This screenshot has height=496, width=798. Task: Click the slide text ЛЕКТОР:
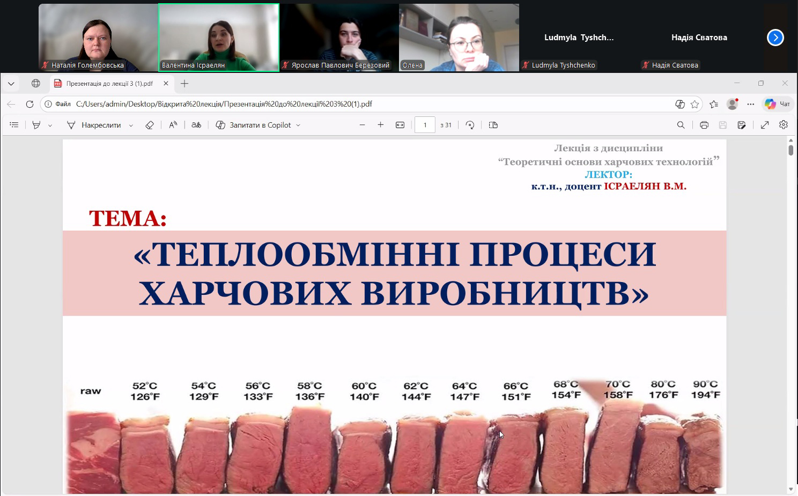click(x=608, y=174)
